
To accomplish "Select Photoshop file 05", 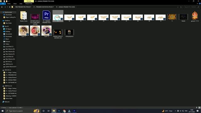I will point(103,18).
